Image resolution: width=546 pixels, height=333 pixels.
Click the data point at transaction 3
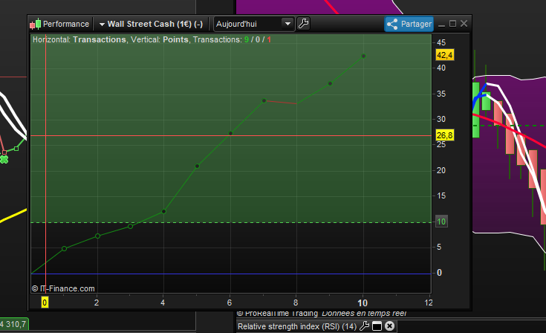point(130,227)
